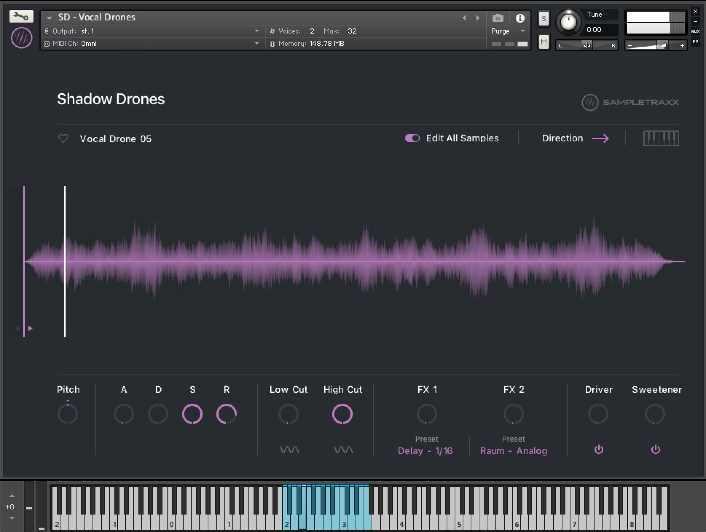The width and height of the screenshot is (706, 532).
Task: Collapse the SD - Vocal Drones header
Action: coord(49,17)
